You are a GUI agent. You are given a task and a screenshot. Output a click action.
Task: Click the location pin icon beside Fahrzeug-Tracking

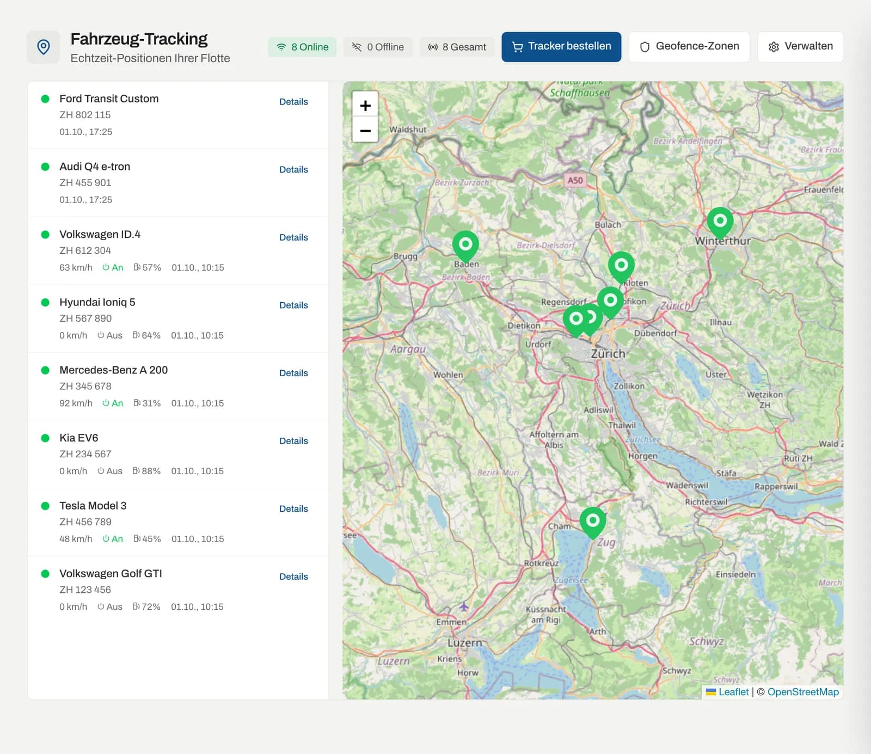pyautogui.click(x=44, y=47)
